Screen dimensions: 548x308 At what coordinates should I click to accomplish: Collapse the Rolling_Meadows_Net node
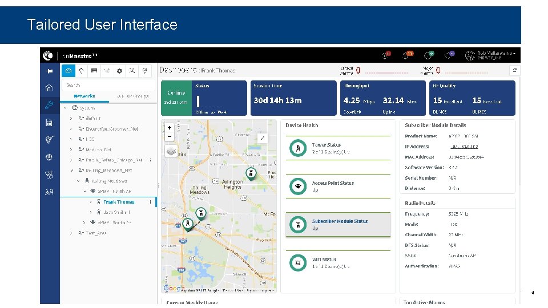(72, 171)
